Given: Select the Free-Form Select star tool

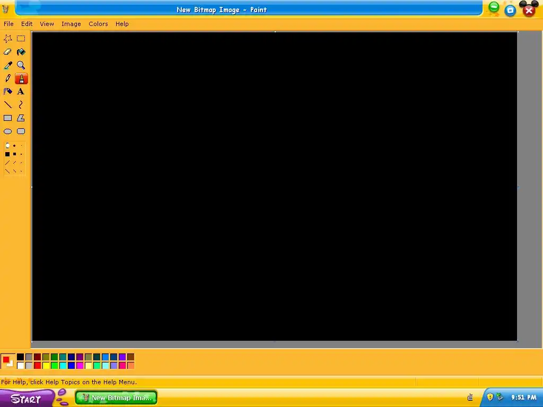Looking at the screenshot, I should pos(7,38).
